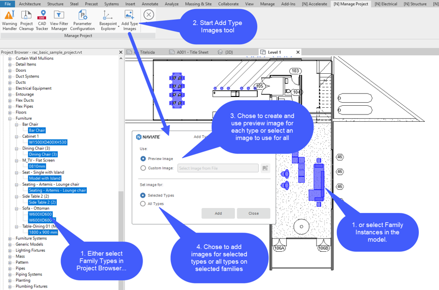Image resolution: width=439 pixels, height=290 pixels.
Task: Click the door tag 106A in plan
Action: 279,248
